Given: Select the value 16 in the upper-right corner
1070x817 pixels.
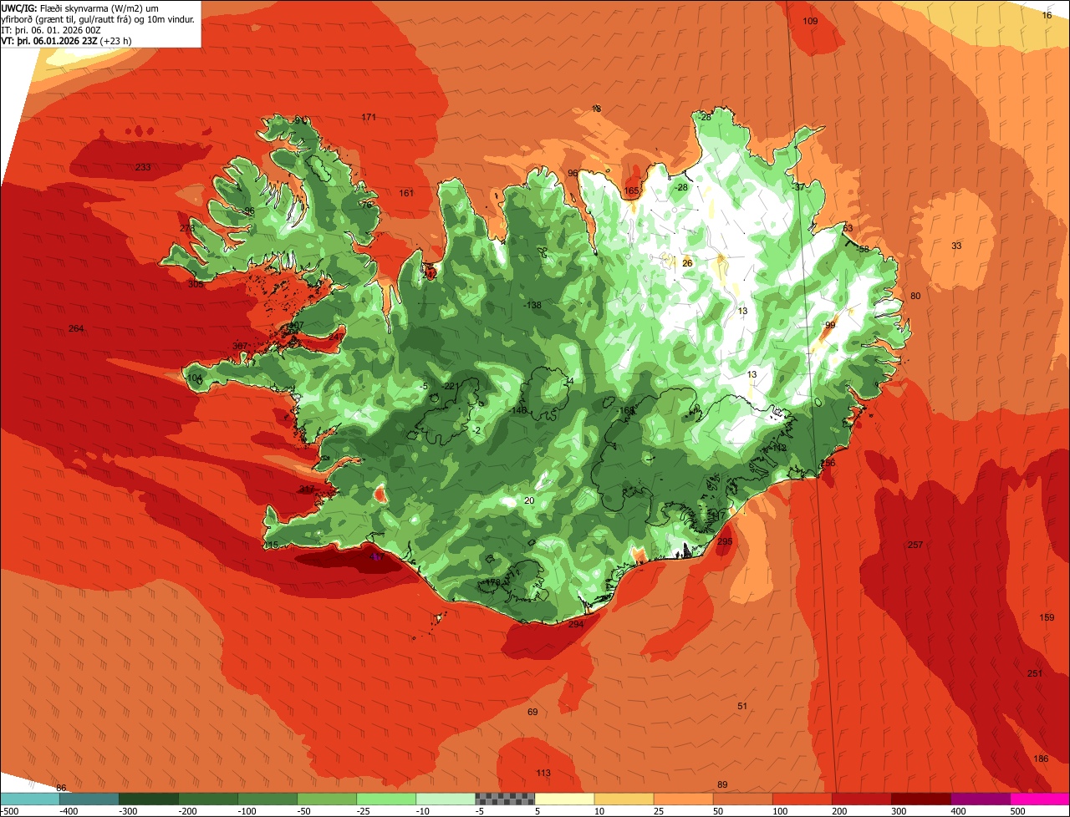Looking at the screenshot, I should [1047, 15].
